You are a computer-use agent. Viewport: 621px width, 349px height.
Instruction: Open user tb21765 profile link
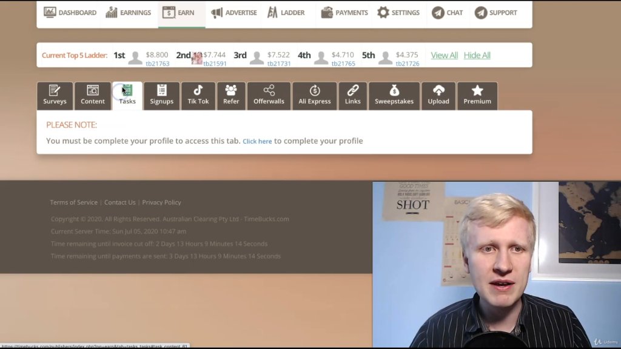click(343, 64)
